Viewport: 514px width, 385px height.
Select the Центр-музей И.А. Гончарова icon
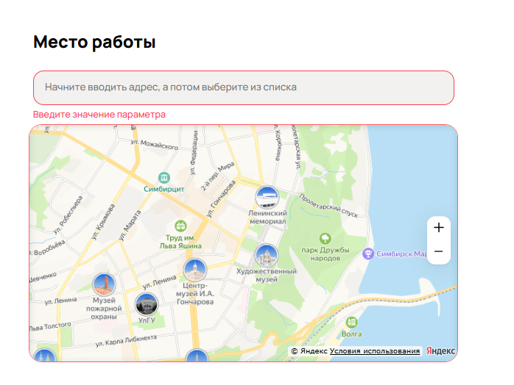pyautogui.click(x=195, y=270)
